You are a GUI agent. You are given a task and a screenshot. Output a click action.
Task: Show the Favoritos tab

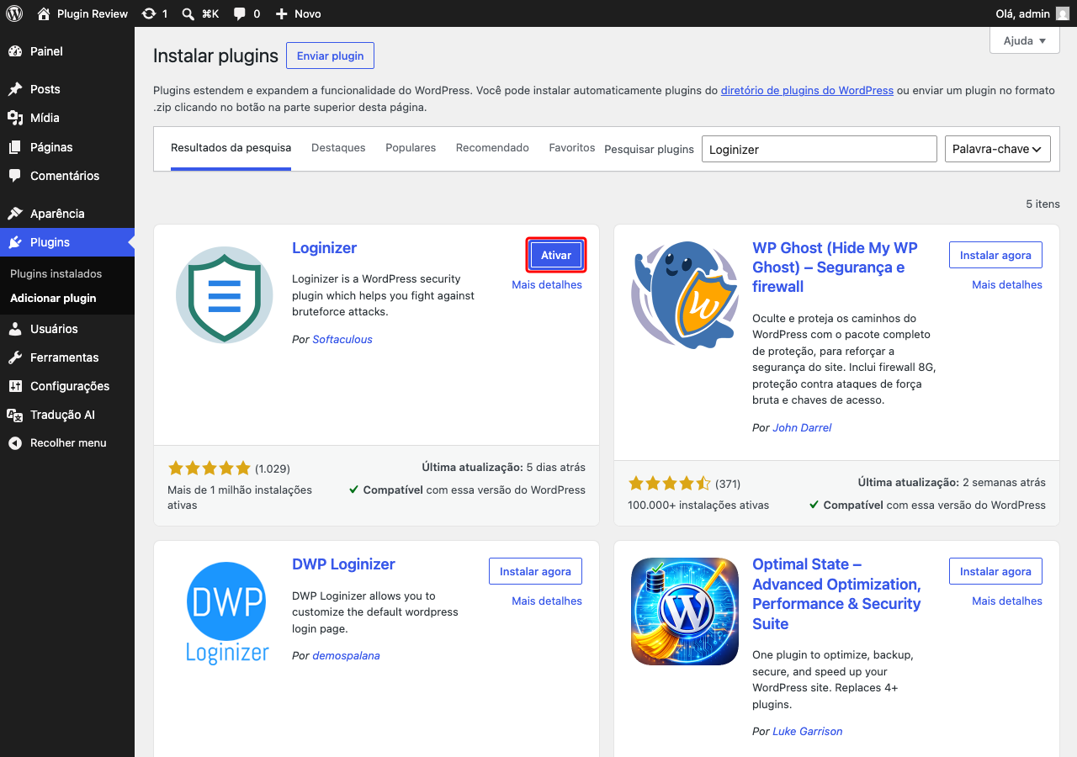coord(572,148)
